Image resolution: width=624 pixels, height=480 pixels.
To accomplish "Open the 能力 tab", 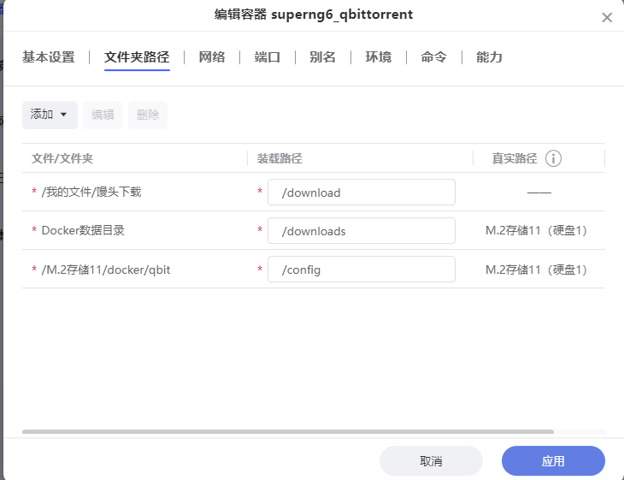I will pos(489,57).
